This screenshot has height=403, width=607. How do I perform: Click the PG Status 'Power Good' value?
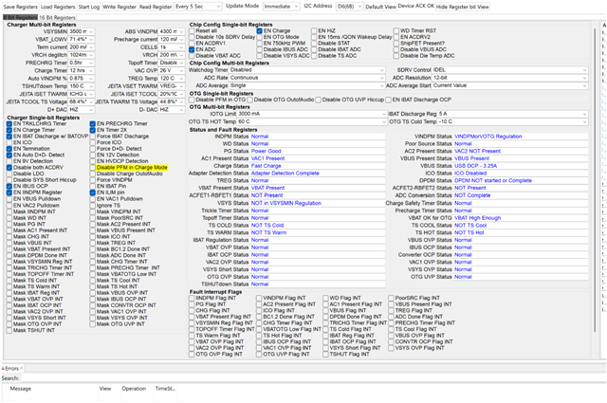(x=266, y=151)
